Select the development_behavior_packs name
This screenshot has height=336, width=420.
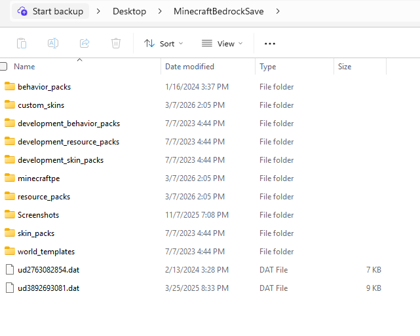tap(69, 124)
